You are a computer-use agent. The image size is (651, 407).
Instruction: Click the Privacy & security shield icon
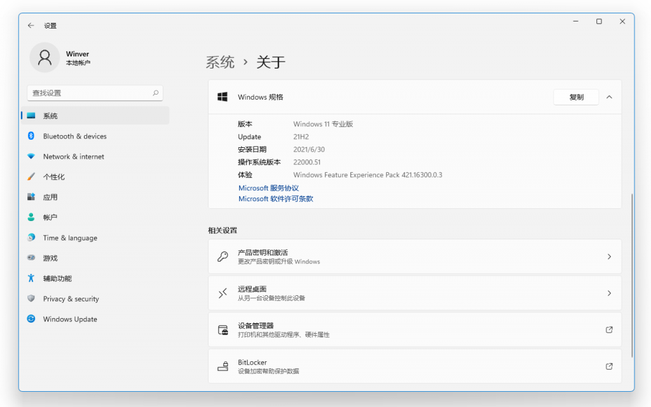click(x=31, y=298)
